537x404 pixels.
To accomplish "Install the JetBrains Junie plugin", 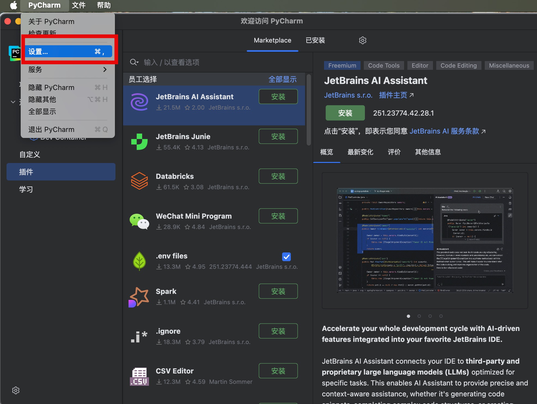I will [278, 136].
